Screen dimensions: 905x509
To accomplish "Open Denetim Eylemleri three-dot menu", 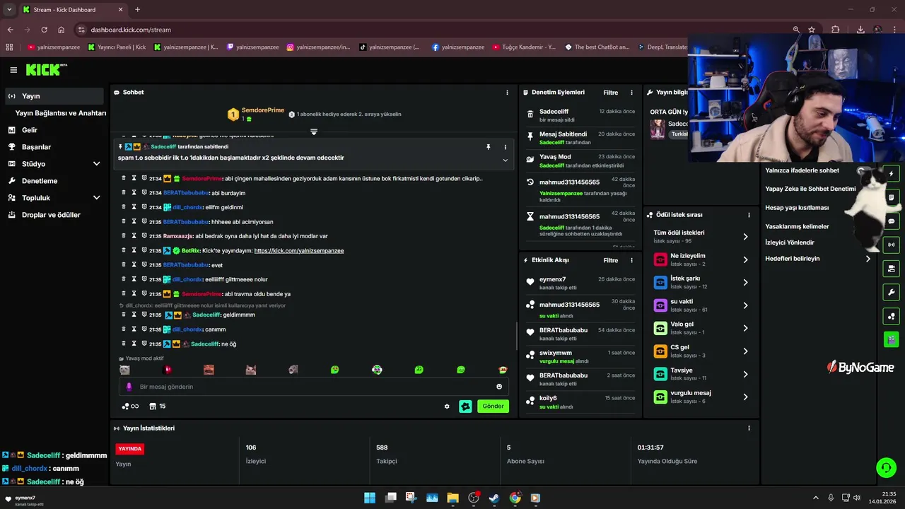I will [x=631, y=93].
